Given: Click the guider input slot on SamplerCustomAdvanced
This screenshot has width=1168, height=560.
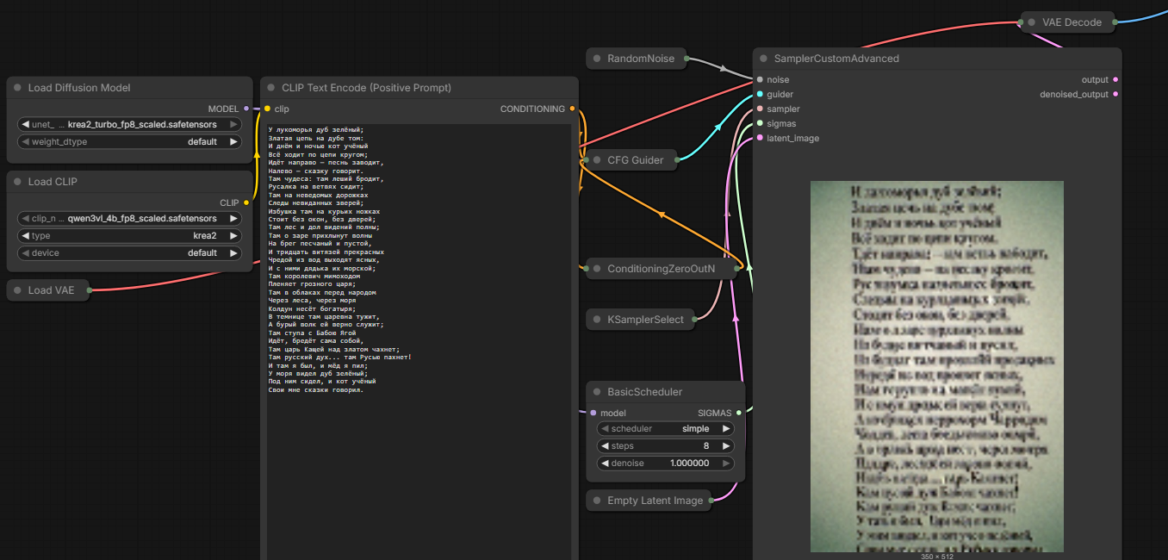Looking at the screenshot, I should point(760,94).
